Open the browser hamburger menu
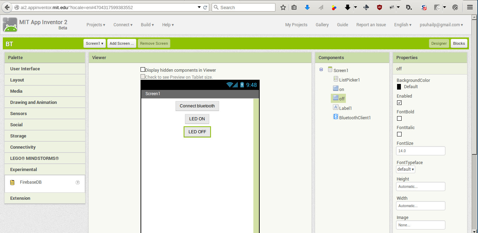The height and width of the screenshot is (233, 478). point(470,7)
